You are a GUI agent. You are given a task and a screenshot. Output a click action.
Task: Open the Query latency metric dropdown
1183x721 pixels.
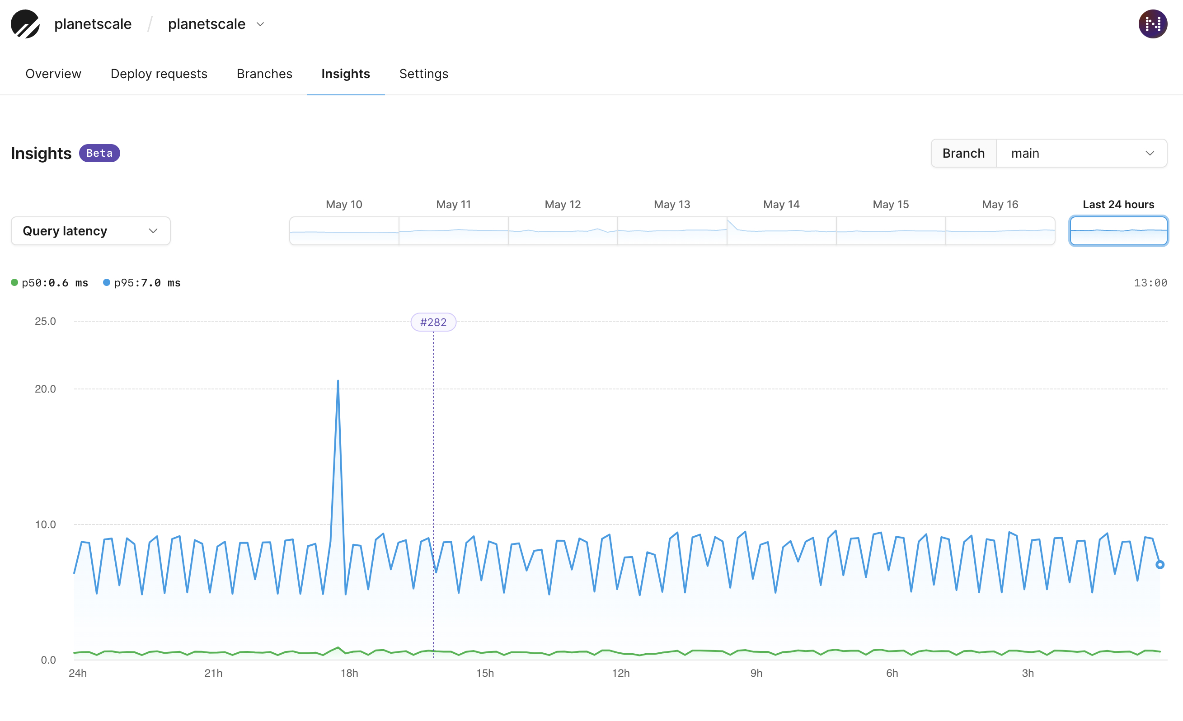point(91,231)
